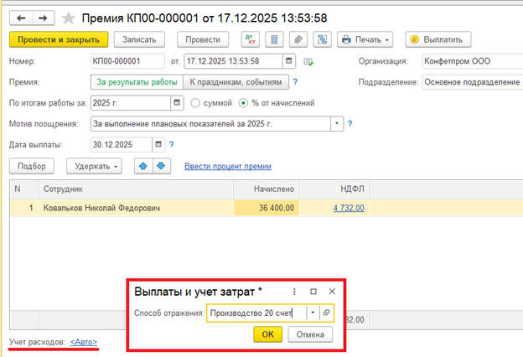
Task: Click the Номер field КП00-000001
Action: [127, 61]
